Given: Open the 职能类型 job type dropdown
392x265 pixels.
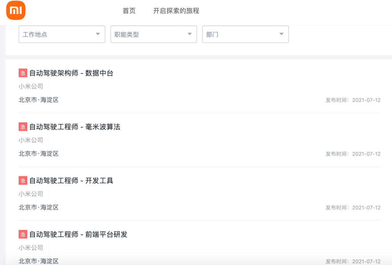Looking at the screenshot, I should [x=154, y=34].
